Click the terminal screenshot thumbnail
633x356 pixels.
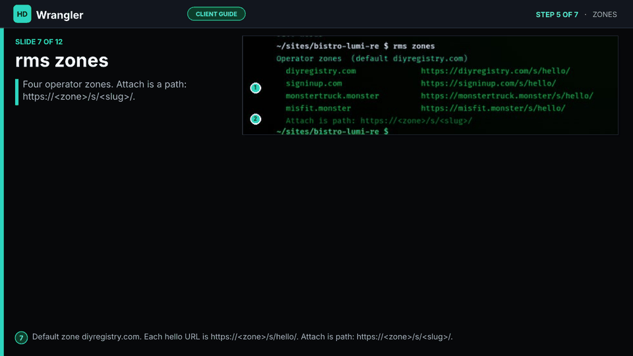[430, 85]
